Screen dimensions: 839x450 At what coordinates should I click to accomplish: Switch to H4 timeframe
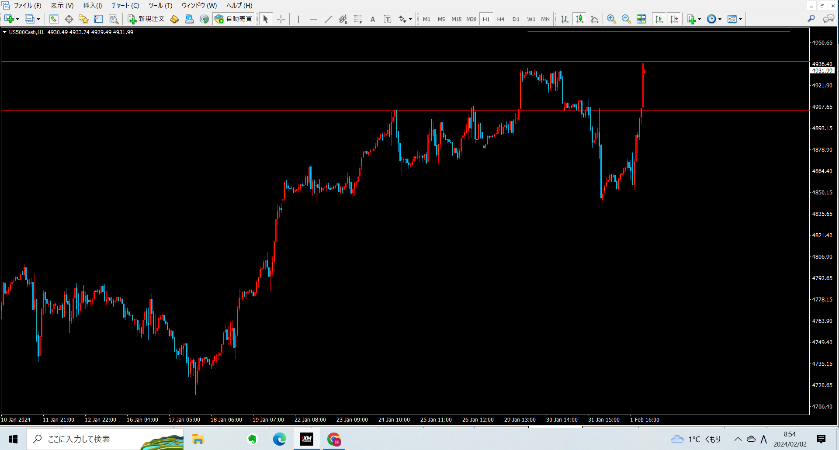(501, 19)
